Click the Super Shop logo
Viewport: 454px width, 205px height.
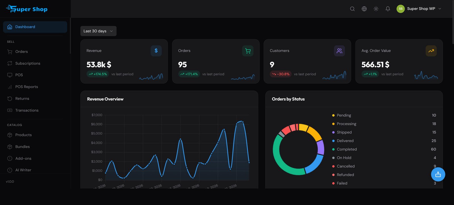(27, 9)
